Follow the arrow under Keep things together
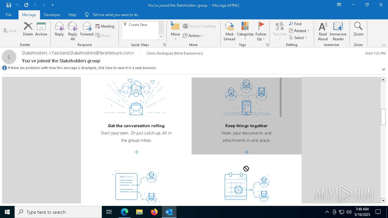The image size is (388, 218). click(246, 152)
